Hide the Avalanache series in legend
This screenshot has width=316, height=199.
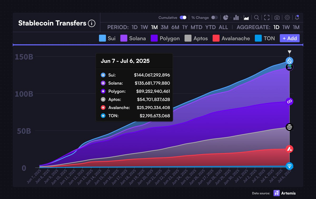(231, 38)
